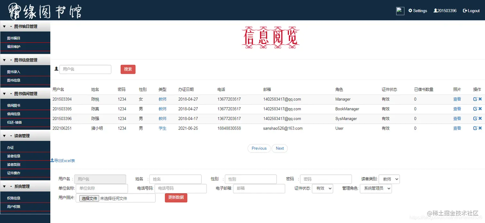
Task: Go to the Next page
Action: [280, 148]
